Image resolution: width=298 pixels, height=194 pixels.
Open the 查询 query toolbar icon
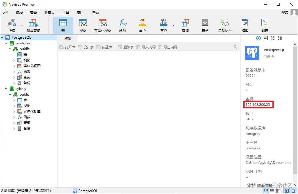[x=185, y=25]
